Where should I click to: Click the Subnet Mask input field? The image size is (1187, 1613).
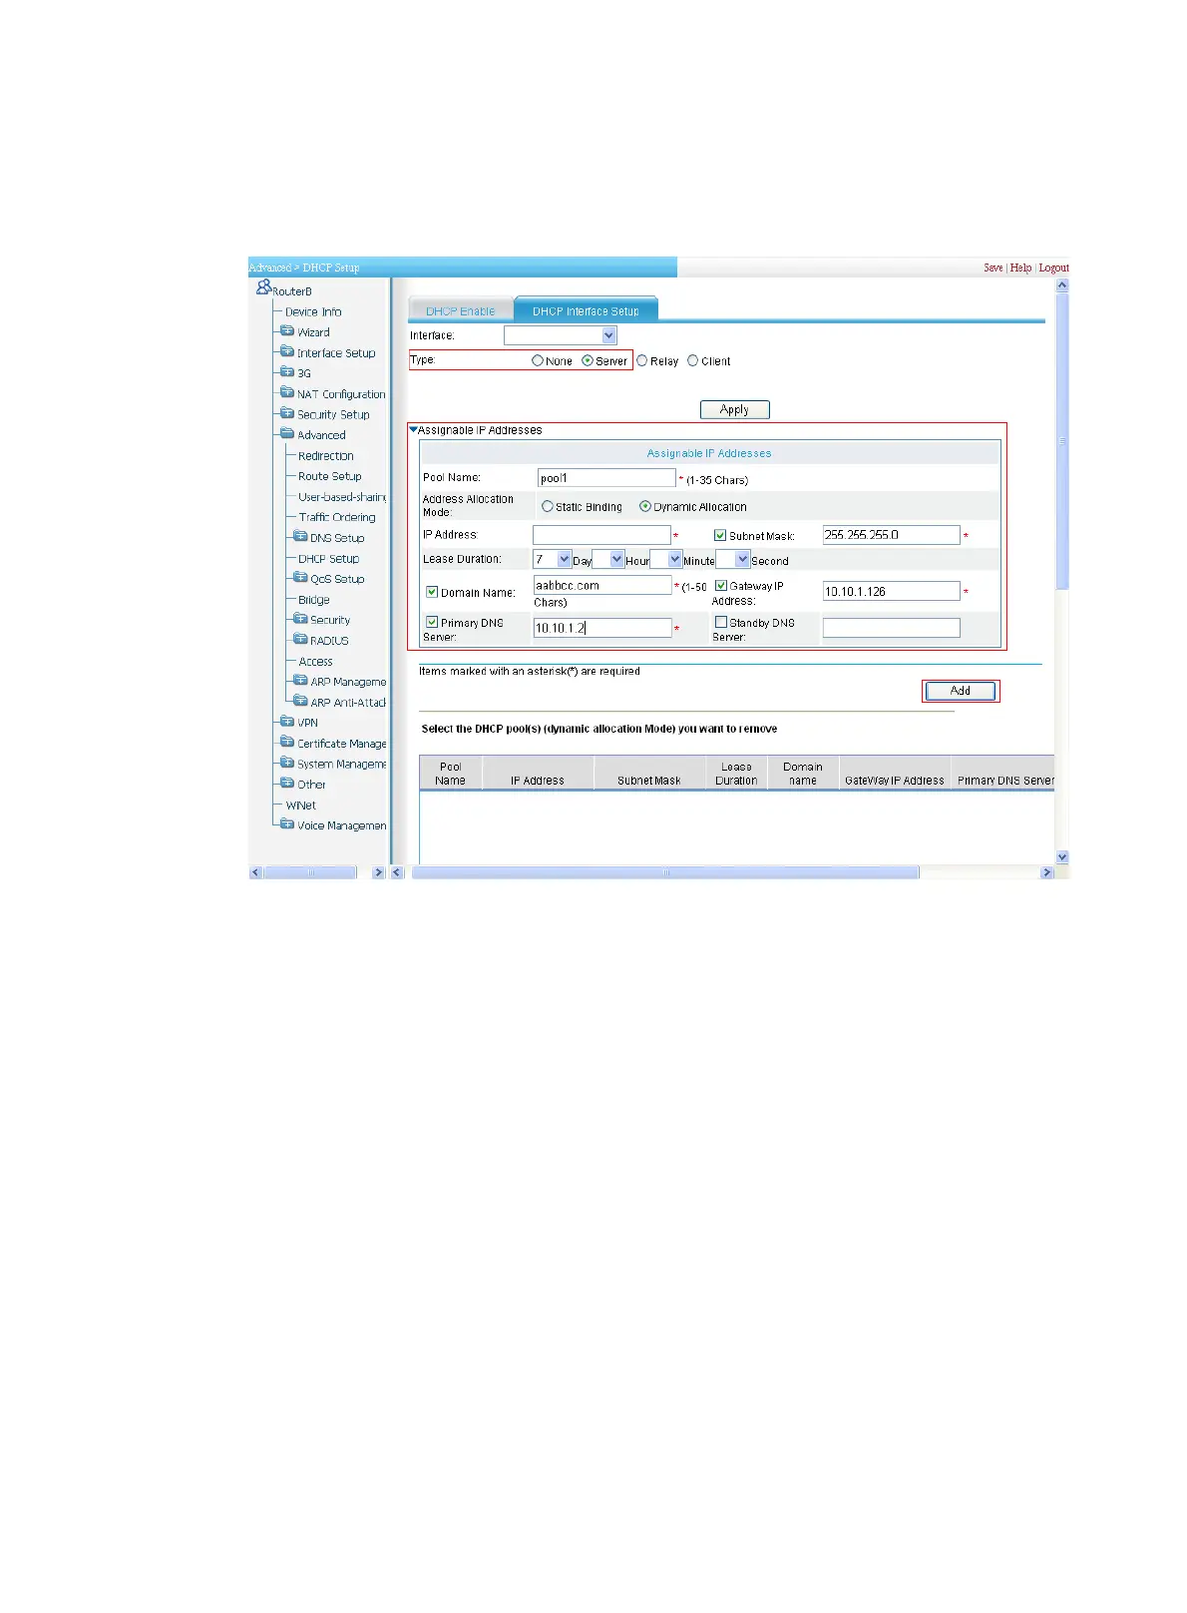point(892,535)
